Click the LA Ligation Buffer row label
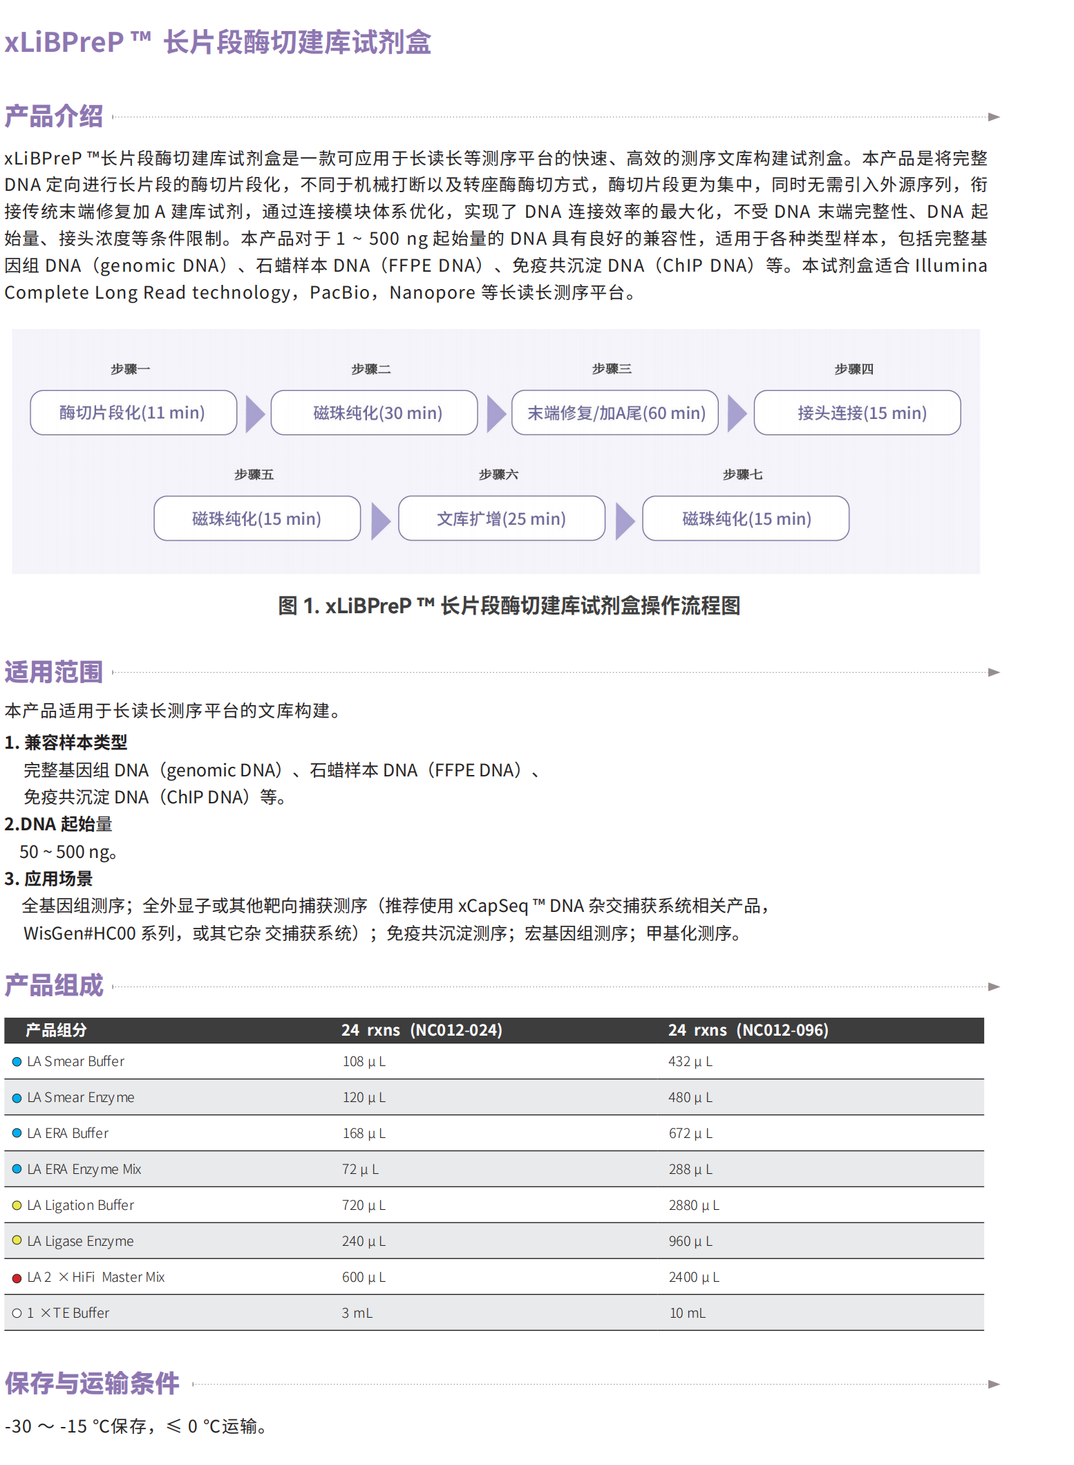1074x1465 pixels. click(81, 1205)
